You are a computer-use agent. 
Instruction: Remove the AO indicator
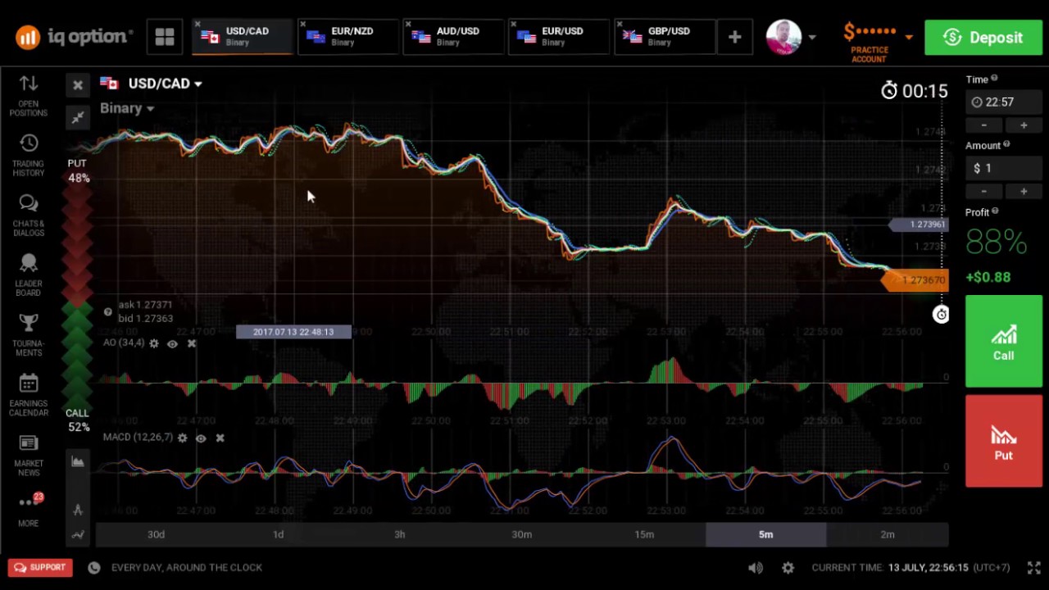tap(192, 343)
